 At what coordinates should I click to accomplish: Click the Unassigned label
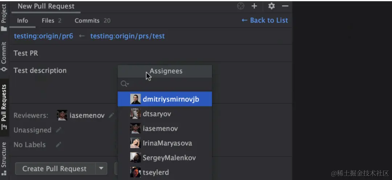coord(33,130)
